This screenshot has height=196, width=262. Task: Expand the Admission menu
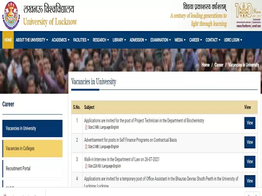138,40
